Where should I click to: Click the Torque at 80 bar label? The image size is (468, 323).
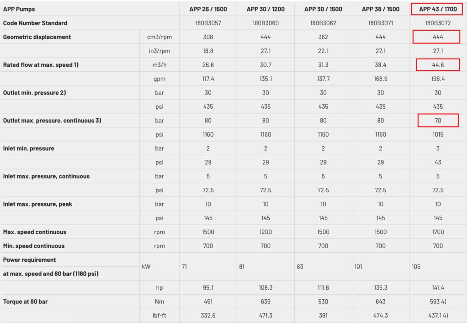[x=26, y=302]
